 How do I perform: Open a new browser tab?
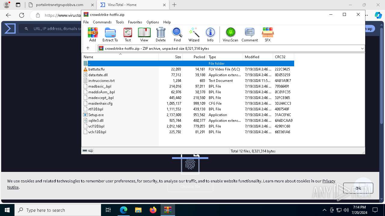[174, 5]
